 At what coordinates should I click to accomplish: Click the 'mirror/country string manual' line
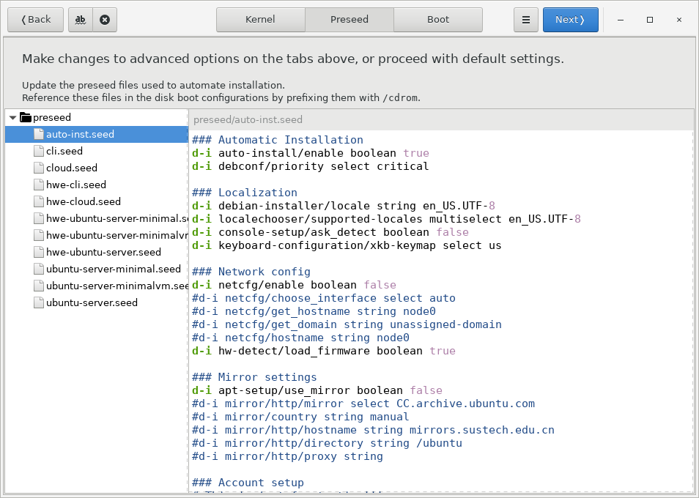pyautogui.click(x=300, y=417)
